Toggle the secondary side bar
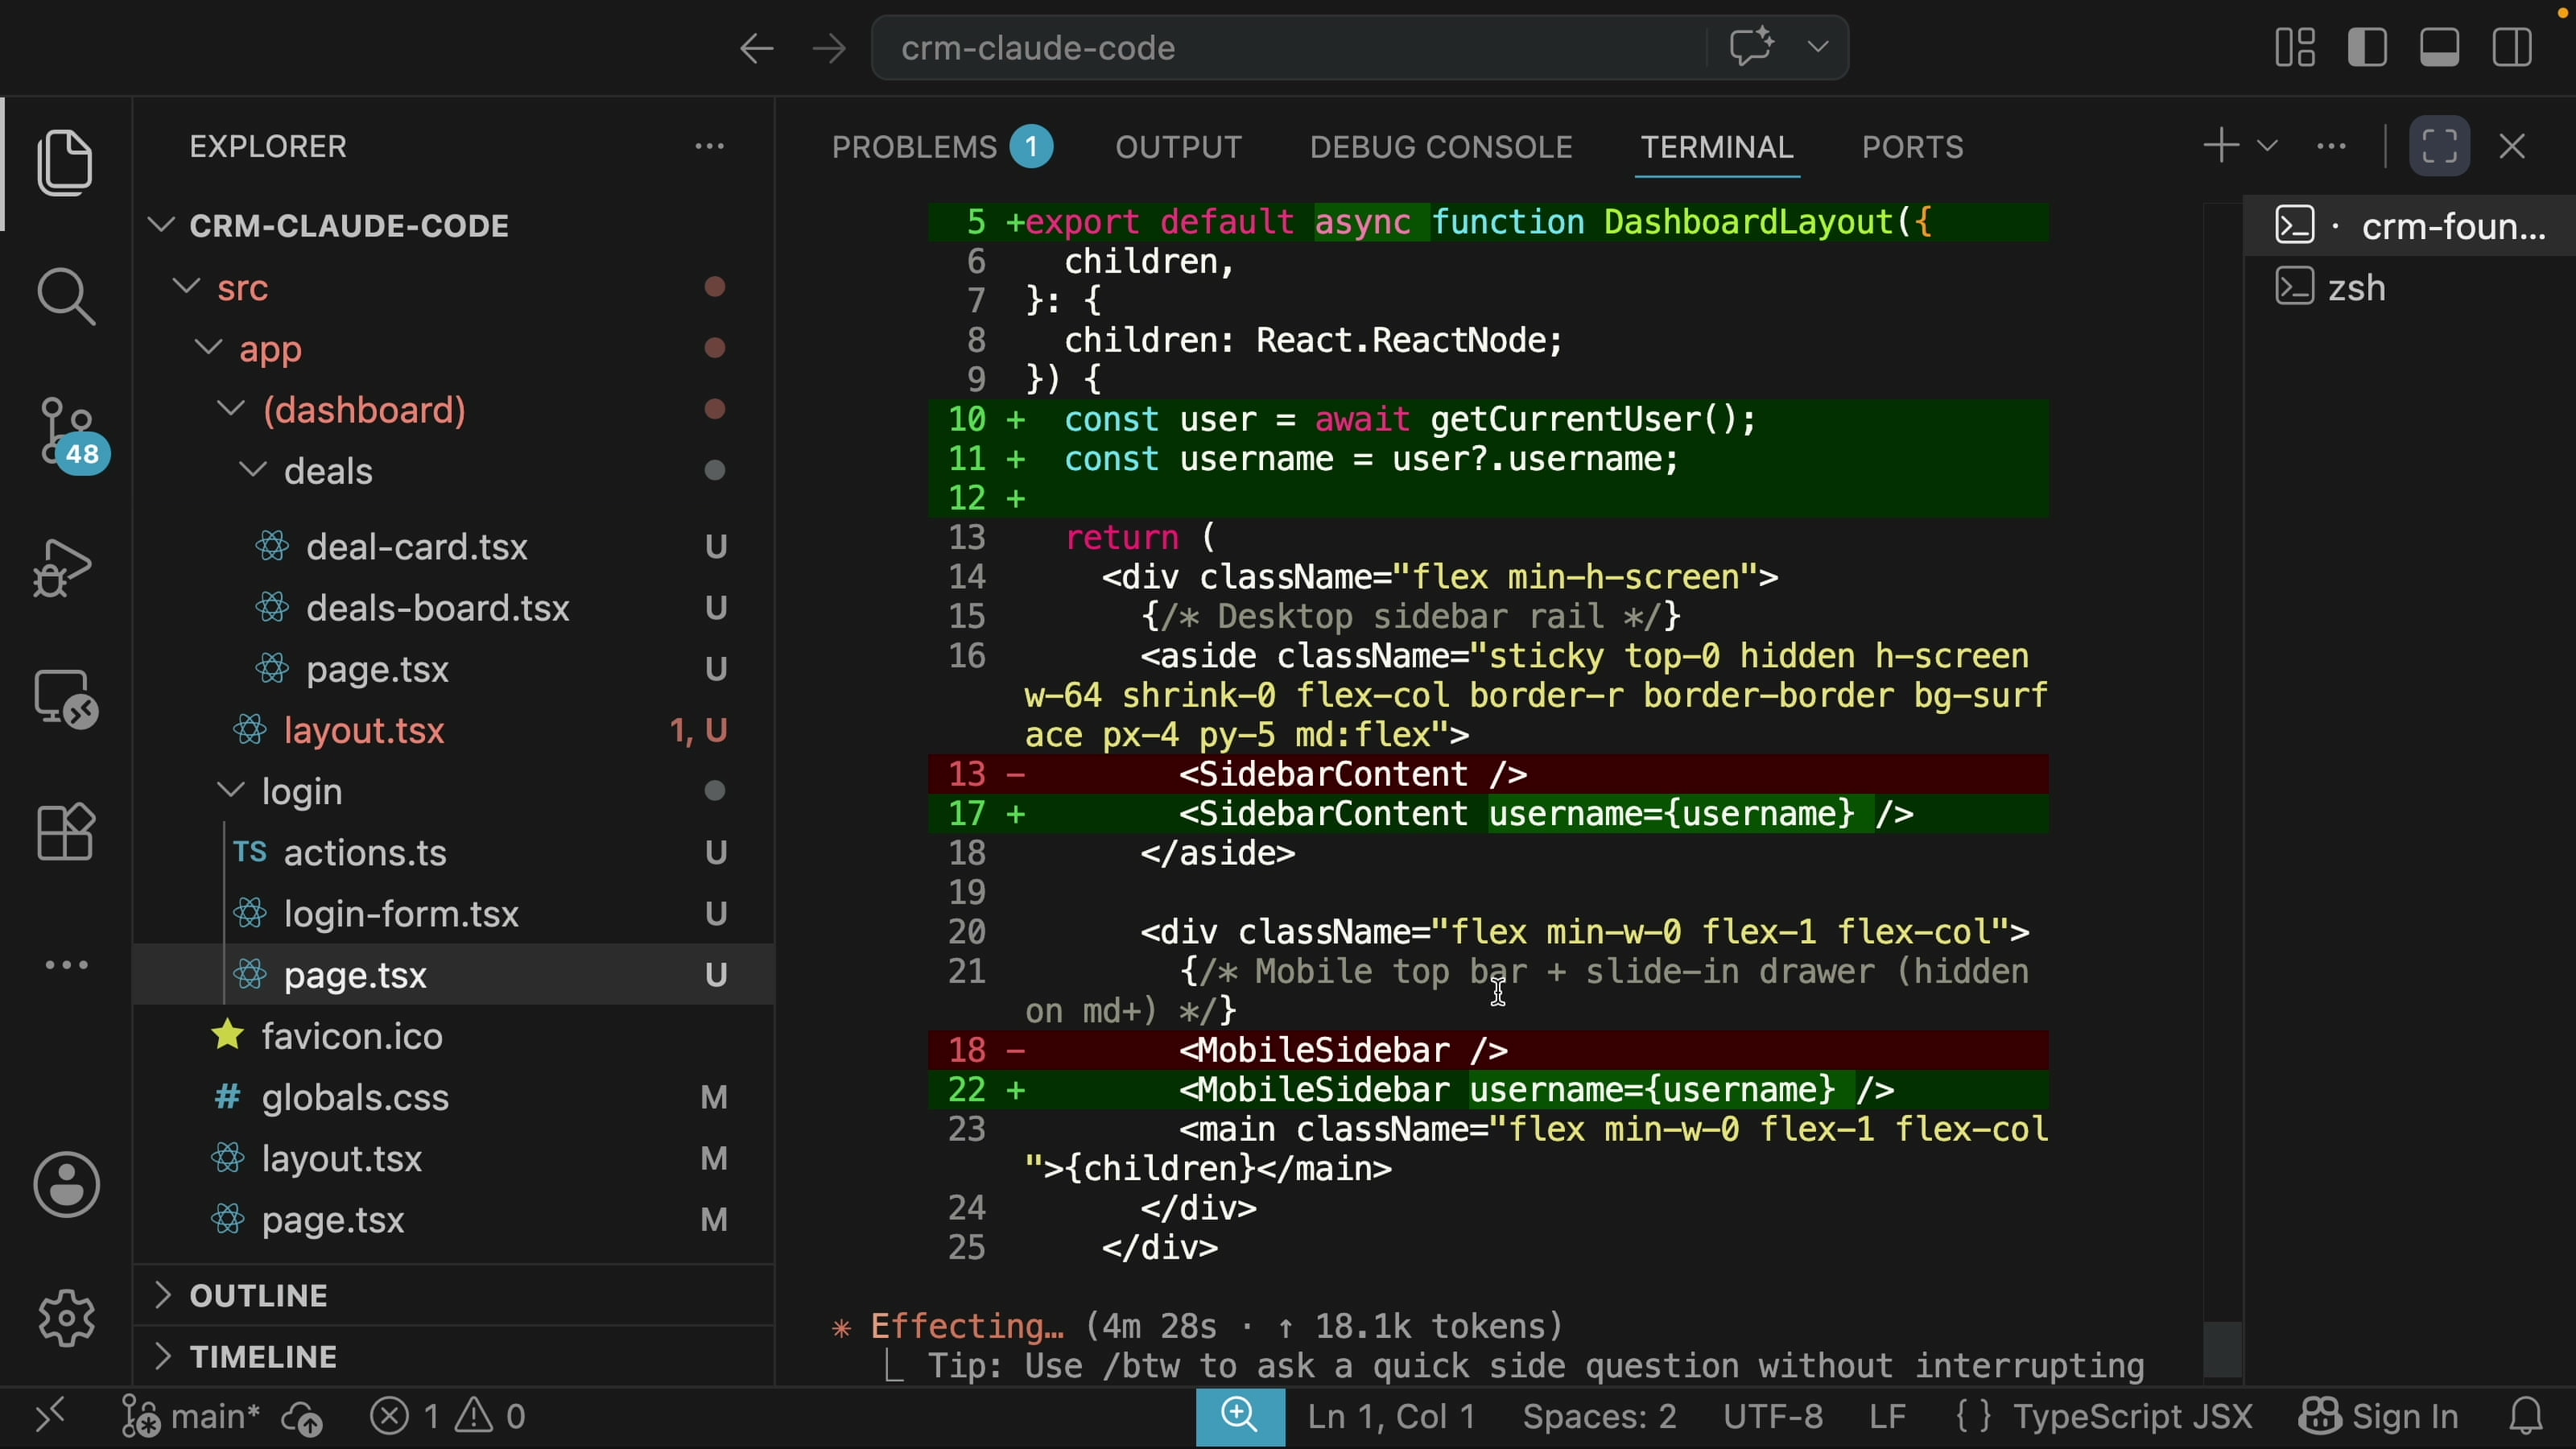The height and width of the screenshot is (1449, 2576). click(2512, 48)
